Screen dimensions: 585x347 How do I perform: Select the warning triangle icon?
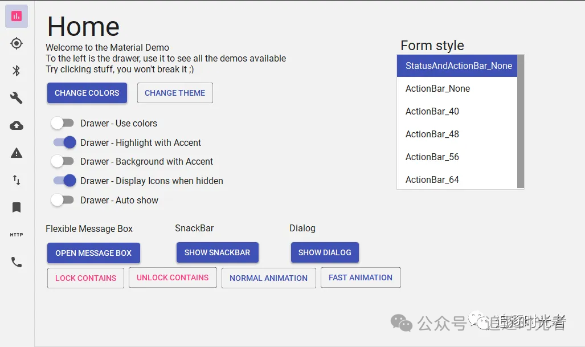pos(17,153)
